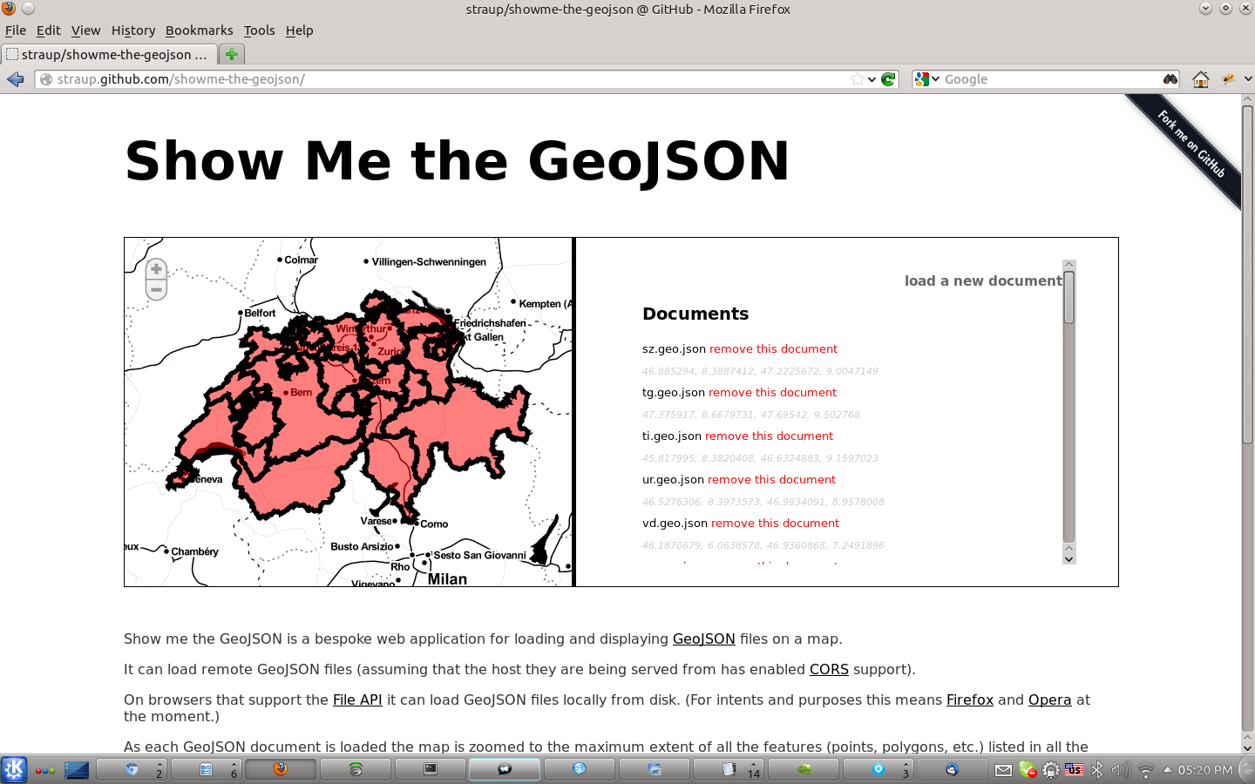Remove the ur.geo.json document
The width and height of the screenshot is (1255, 784).
(x=771, y=479)
